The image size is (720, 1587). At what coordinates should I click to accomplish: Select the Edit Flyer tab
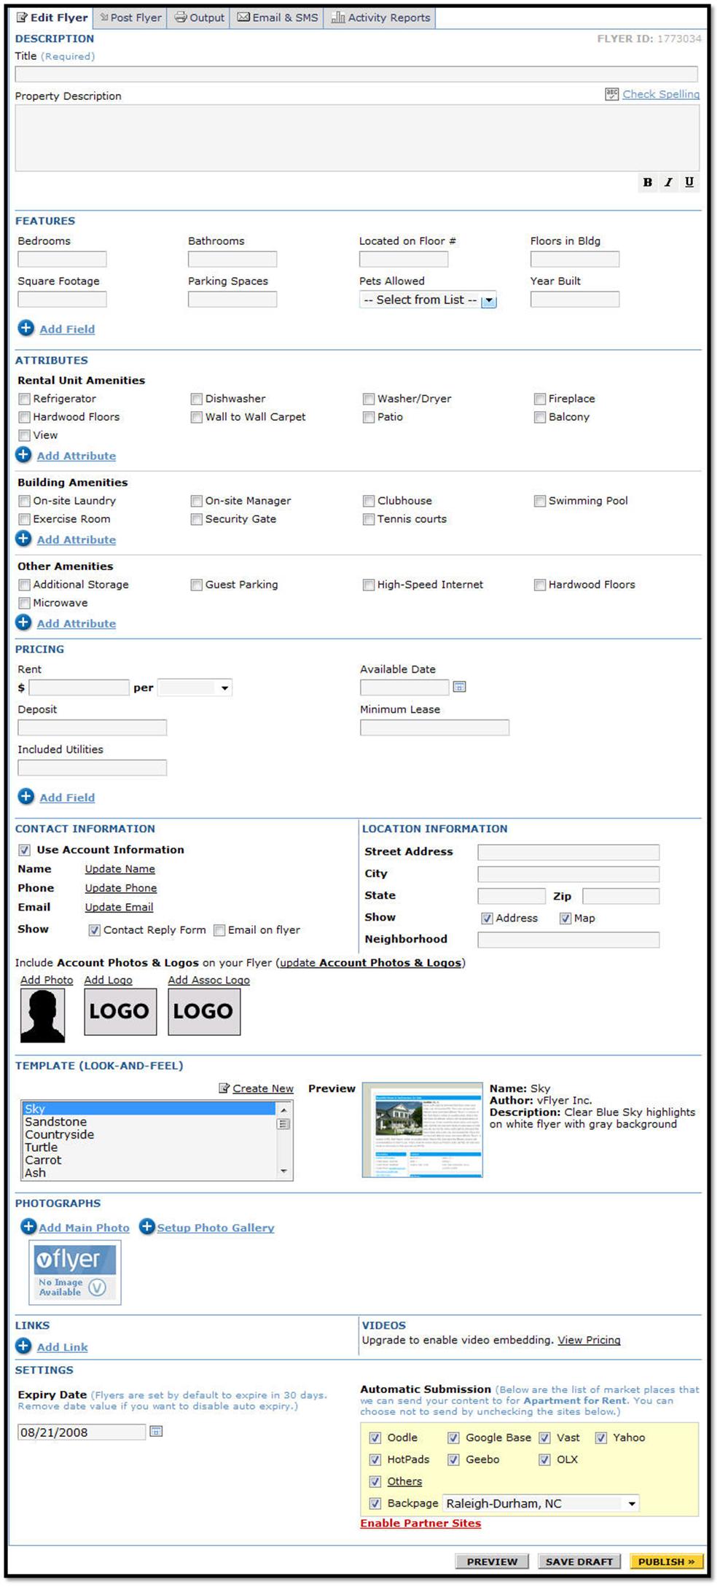click(52, 17)
